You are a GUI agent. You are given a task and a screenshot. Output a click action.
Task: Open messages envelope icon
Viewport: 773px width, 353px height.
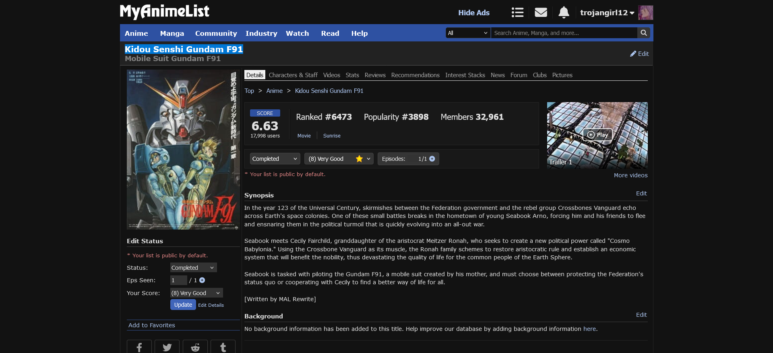point(541,12)
